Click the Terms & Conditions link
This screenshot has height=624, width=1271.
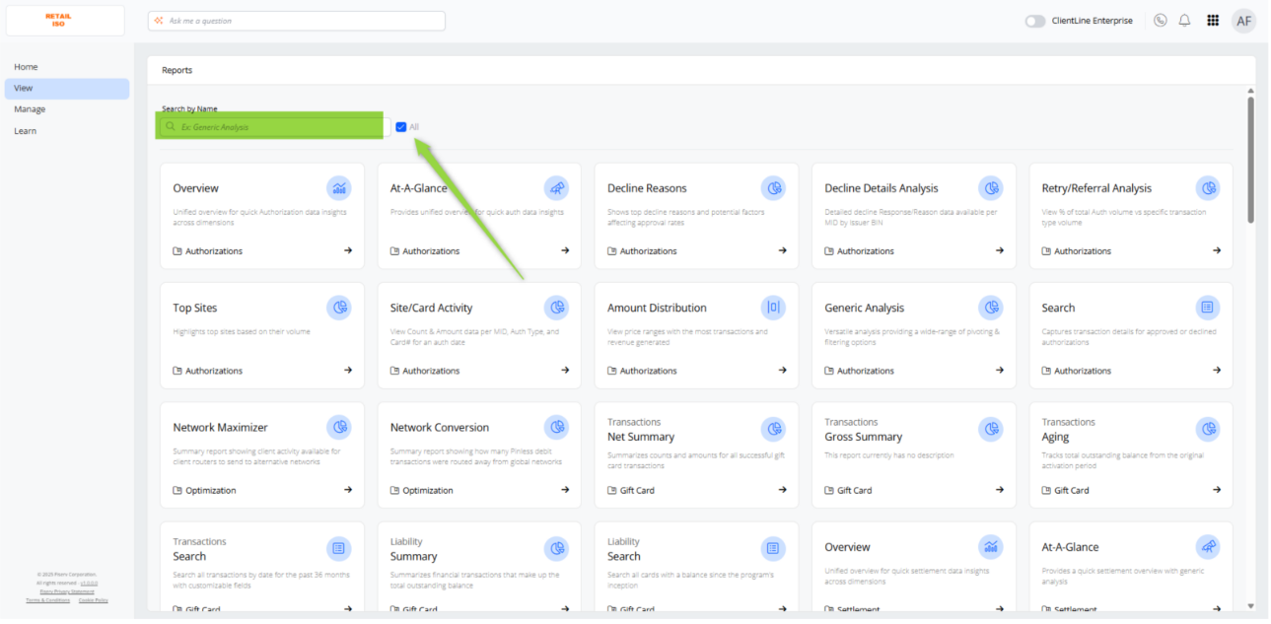tap(47, 600)
